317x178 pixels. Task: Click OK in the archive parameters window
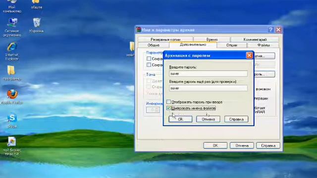215,145
